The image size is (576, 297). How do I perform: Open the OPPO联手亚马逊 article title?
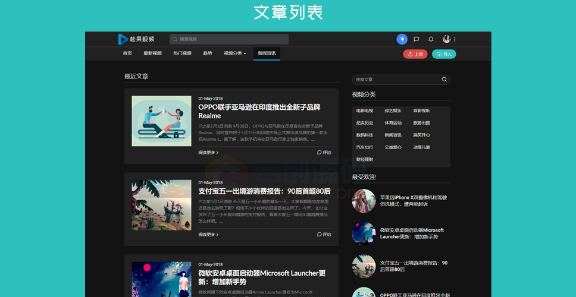click(259, 112)
